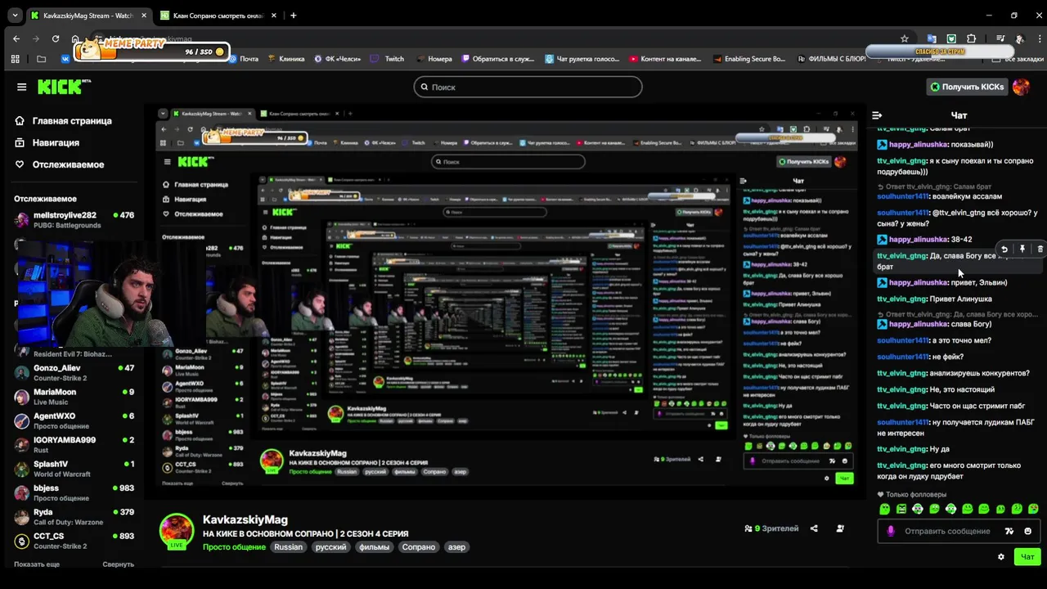Reply to the highlighted chat message
Image resolution: width=1047 pixels, height=589 pixels.
pos(1004,250)
